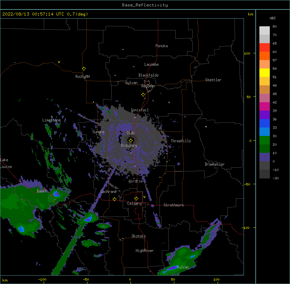This screenshot has width=290, height=284.
Task: Click the Okotoks label
Action: (139, 236)
